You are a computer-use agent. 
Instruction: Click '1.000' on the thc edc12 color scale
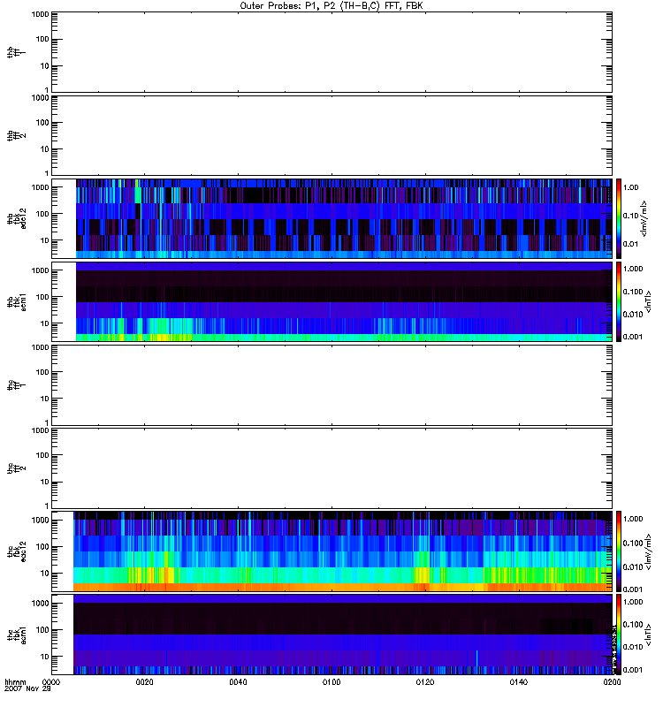[633, 519]
